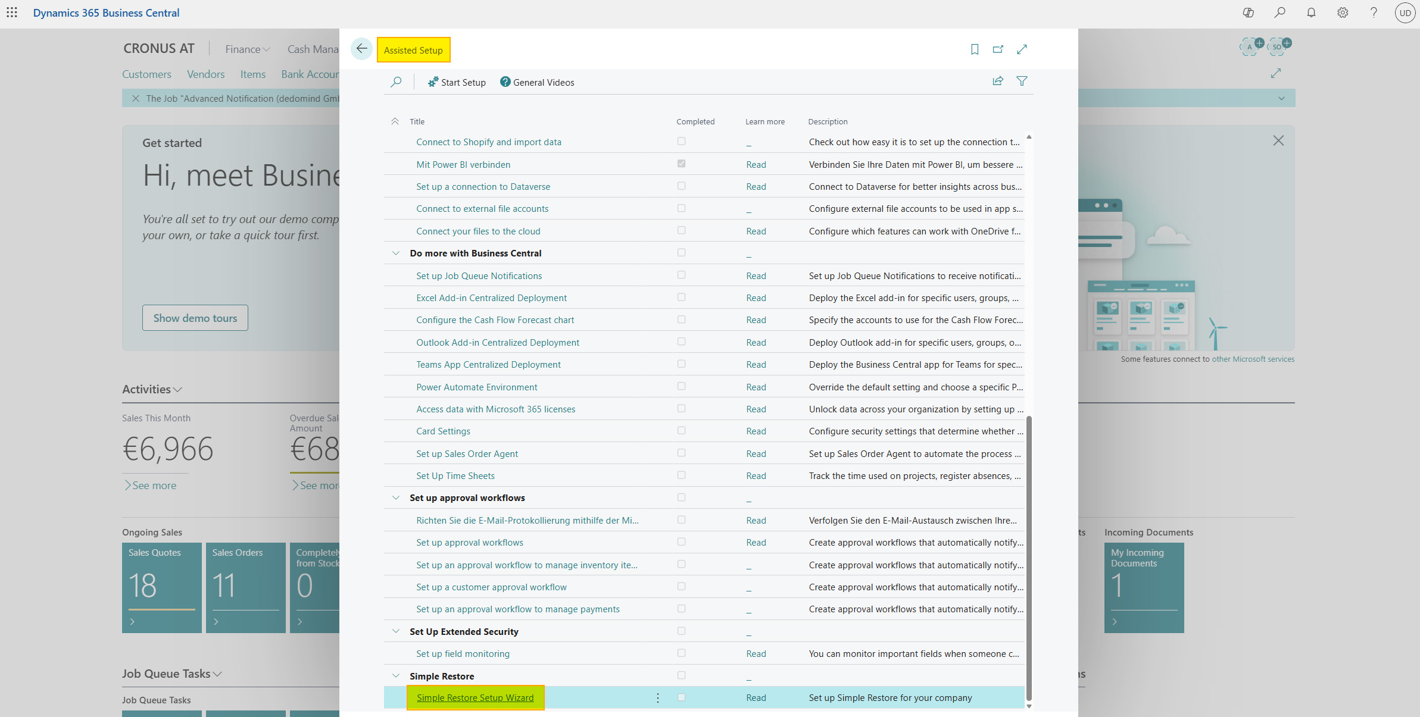Click Read link for Set up field monitoring
The height and width of the screenshot is (717, 1420).
point(756,653)
